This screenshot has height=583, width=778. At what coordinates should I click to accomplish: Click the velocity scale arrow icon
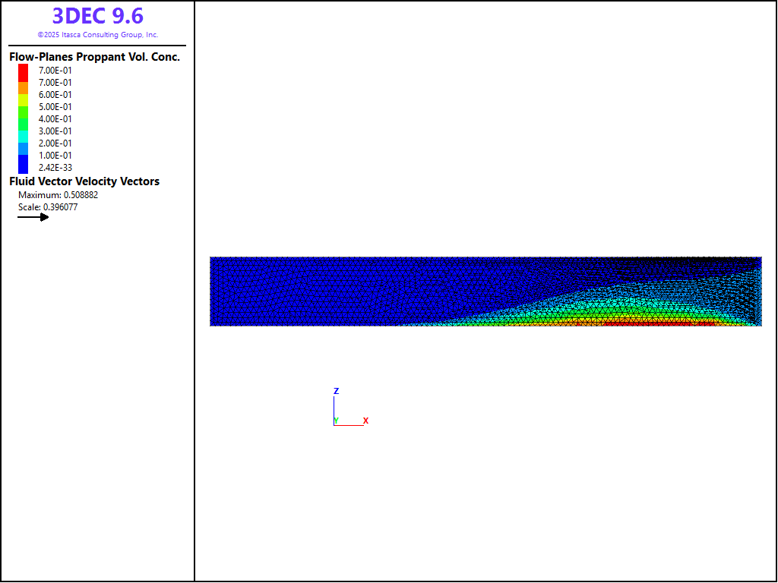33,217
